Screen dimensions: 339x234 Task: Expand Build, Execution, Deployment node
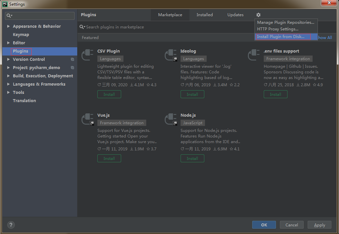pos(9,76)
